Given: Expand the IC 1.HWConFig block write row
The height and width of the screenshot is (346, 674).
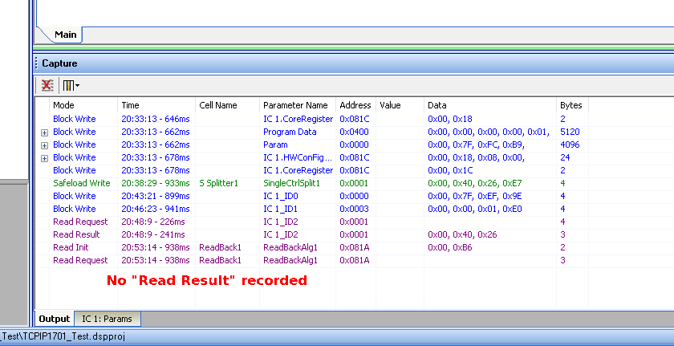Looking at the screenshot, I should (x=44, y=158).
